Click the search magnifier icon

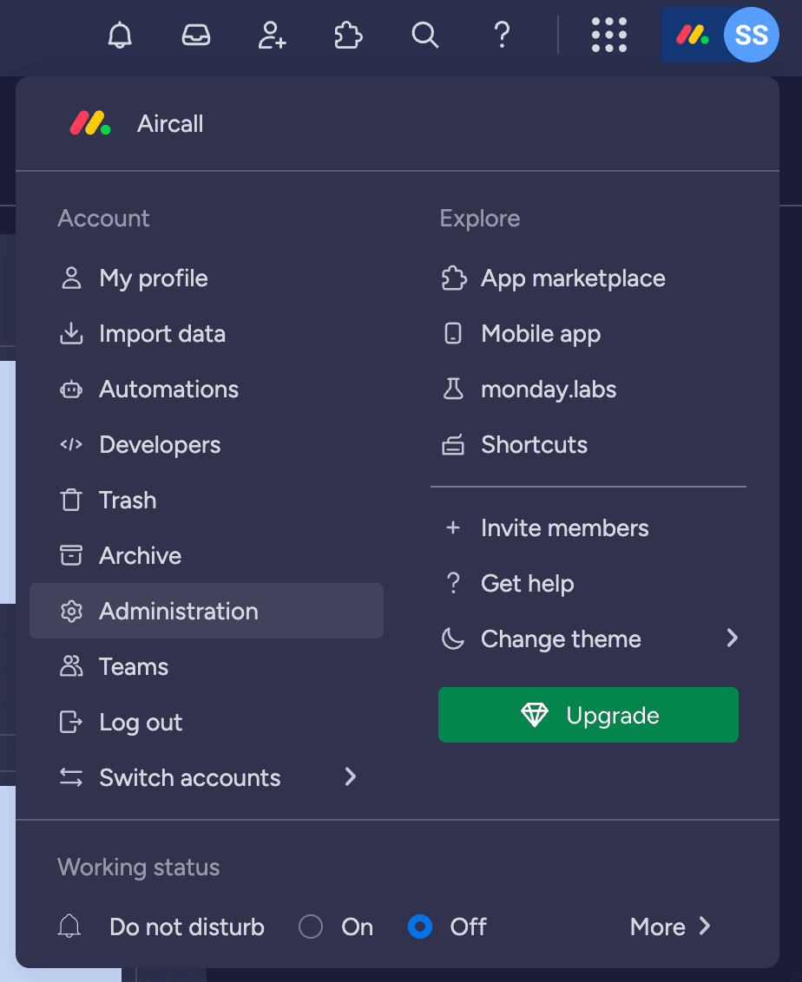(x=424, y=36)
